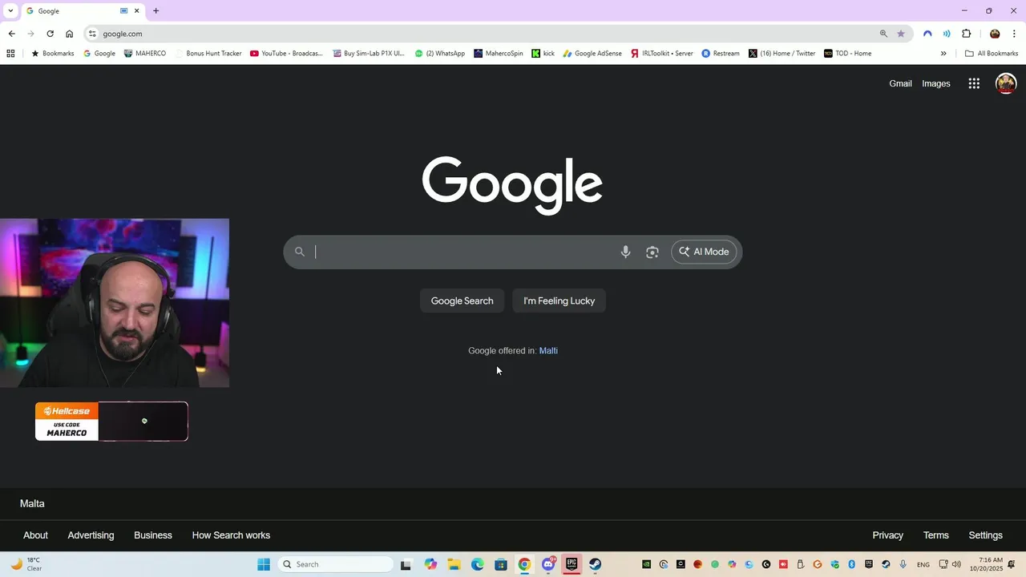This screenshot has height=577, width=1026.
Task: Open Steam from taskbar
Action: pyautogui.click(x=595, y=564)
